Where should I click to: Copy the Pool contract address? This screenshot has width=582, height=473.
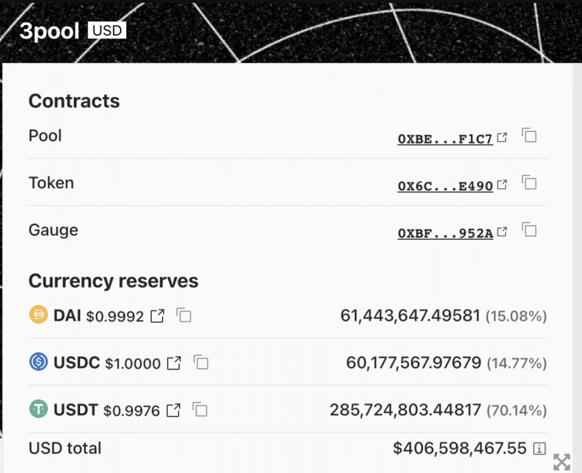[529, 135]
